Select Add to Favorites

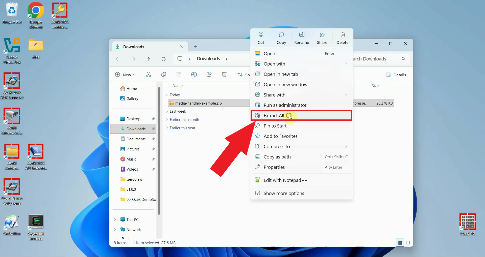[x=301, y=136]
